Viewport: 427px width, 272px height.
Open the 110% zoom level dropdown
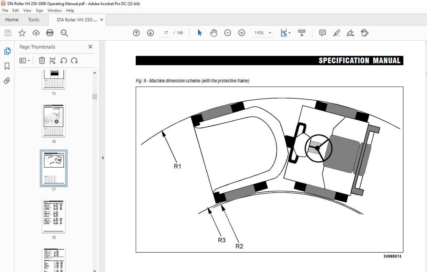tap(270, 33)
